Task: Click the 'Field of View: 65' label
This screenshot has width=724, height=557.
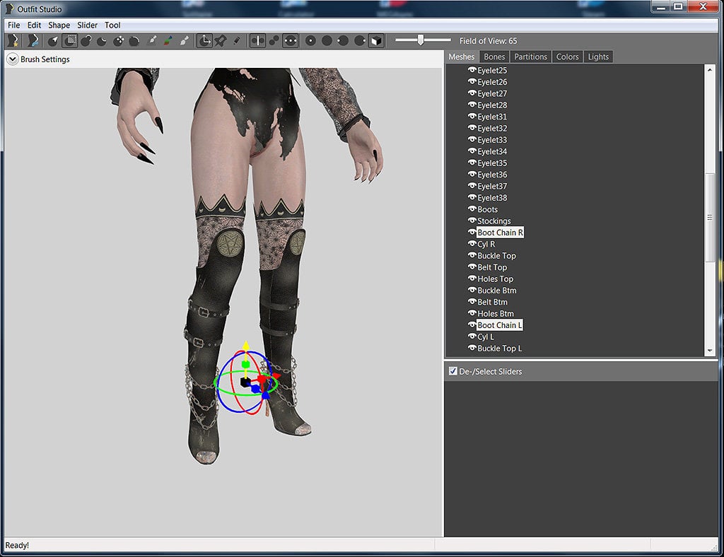Action: tap(488, 40)
